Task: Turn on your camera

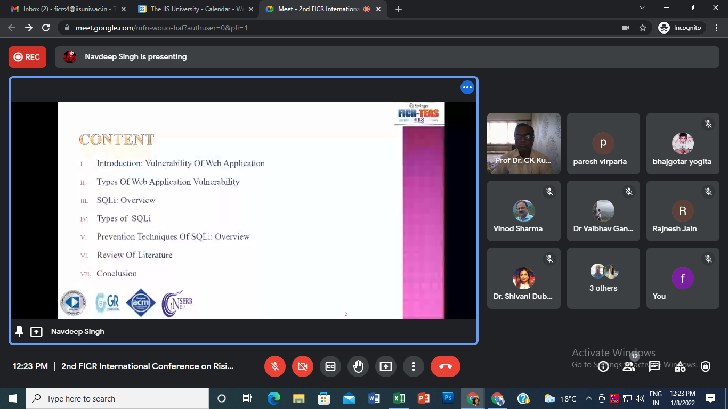Action: click(x=303, y=366)
